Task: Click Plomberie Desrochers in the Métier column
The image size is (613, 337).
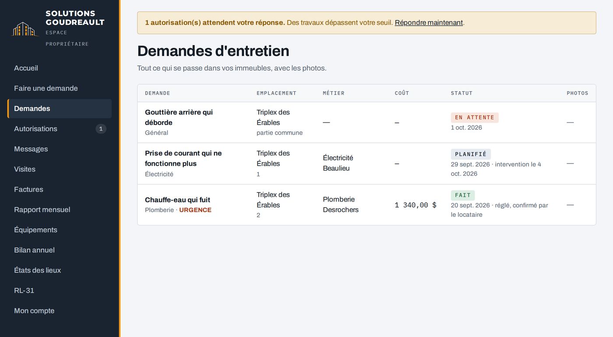Action: point(341,205)
